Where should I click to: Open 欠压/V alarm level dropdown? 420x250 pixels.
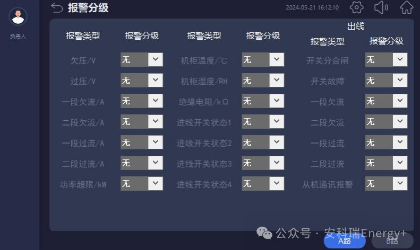(141, 59)
